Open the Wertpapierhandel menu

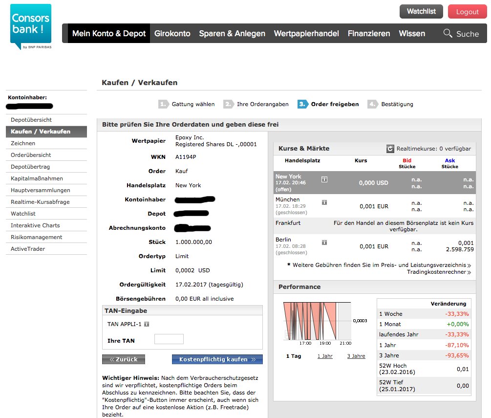[306, 34]
